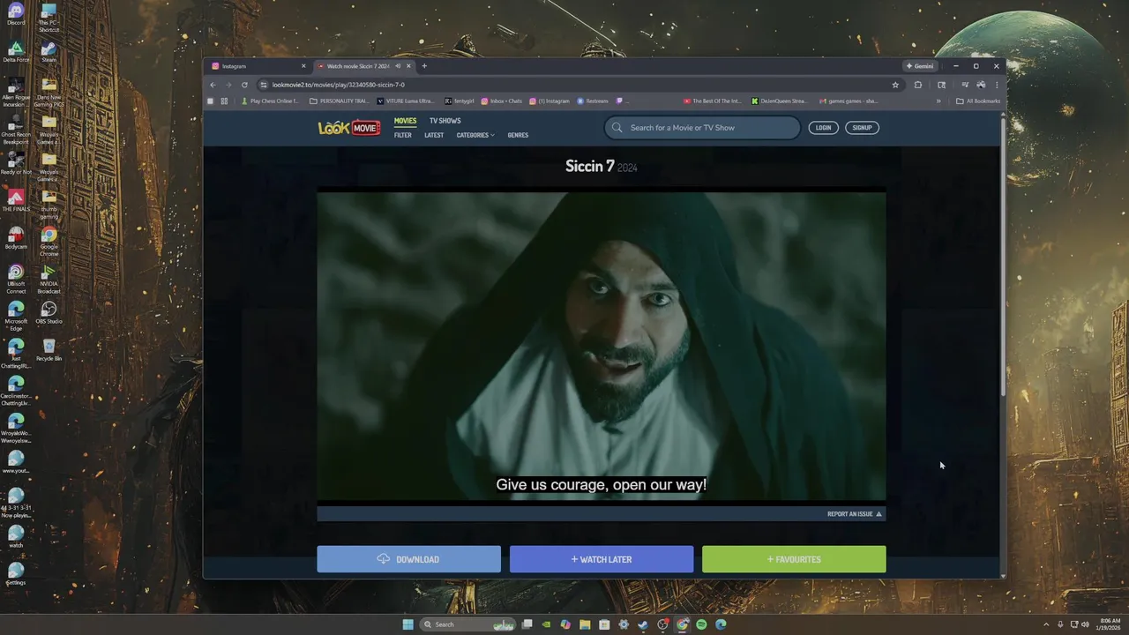Open the clock showing 8:06 AM
The width and height of the screenshot is (1129, 635).
(1108, 624)
